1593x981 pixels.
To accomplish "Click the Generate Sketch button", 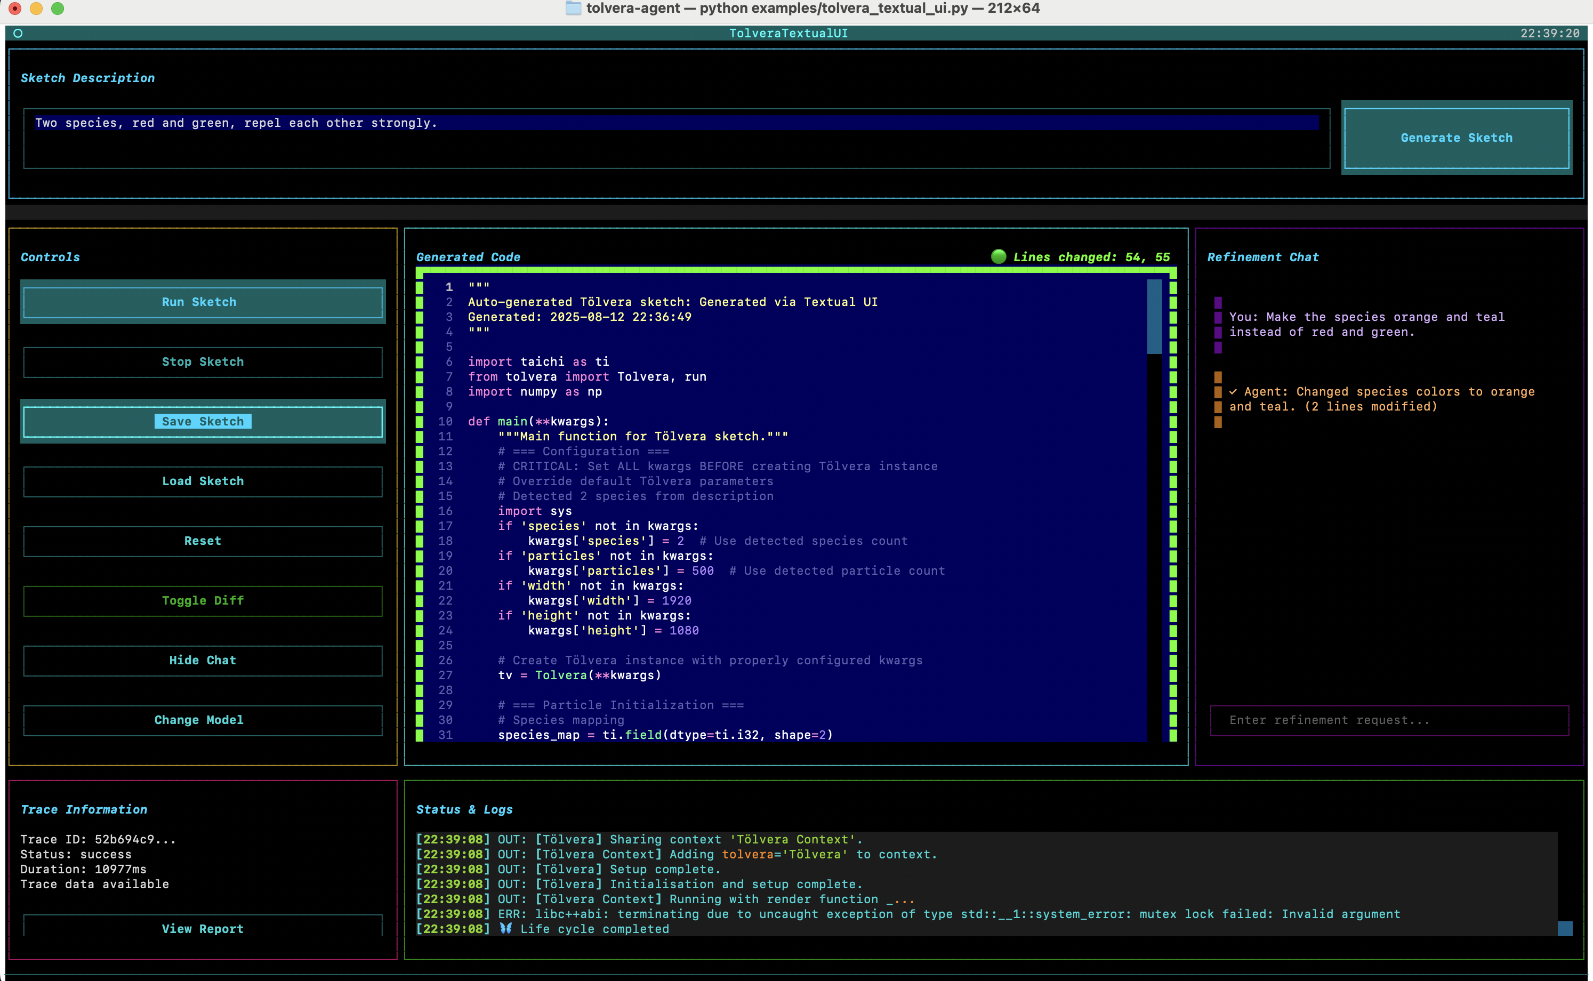I will 1456,138.
